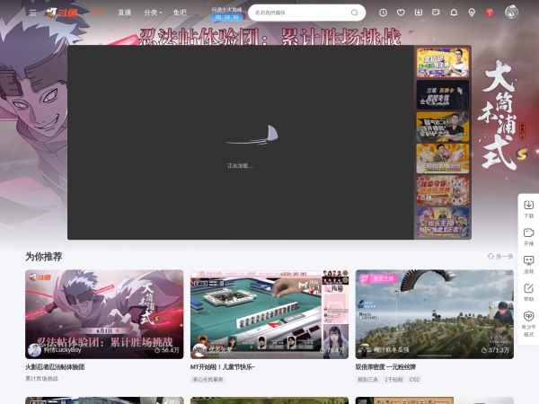Select 娱乐主播 purple carousel thumbnail

[x=442, y=223]
